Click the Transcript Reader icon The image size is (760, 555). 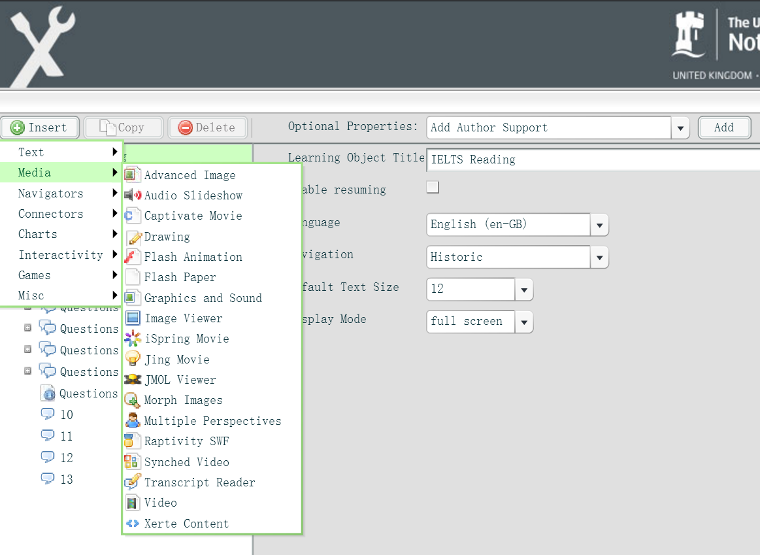[132, 482]
